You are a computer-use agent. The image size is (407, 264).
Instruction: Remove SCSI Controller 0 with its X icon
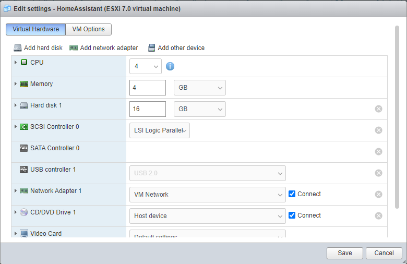point(378,130)
